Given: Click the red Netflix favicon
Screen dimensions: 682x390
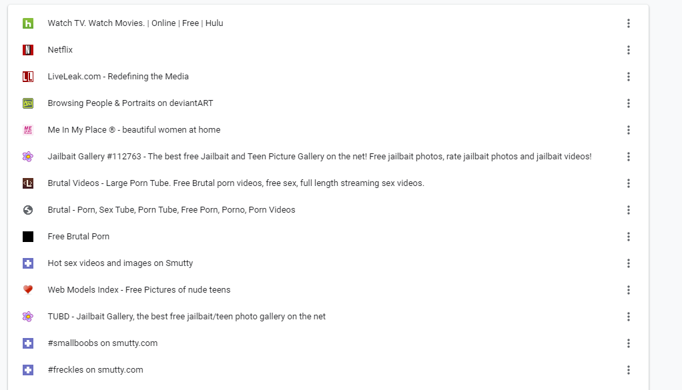Looking at the screenshot, I should (x=28, y=50).
